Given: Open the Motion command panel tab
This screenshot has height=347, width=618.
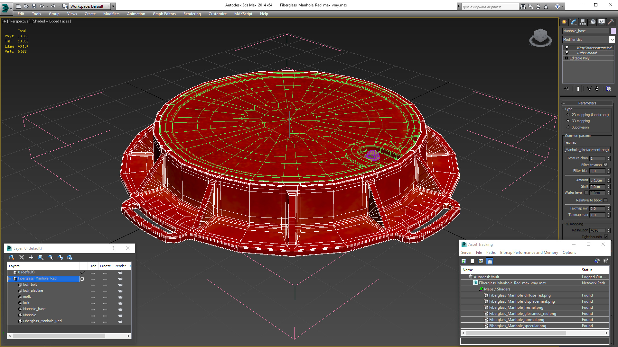Looking at the screenshot, I should click(x=593, y=22).
